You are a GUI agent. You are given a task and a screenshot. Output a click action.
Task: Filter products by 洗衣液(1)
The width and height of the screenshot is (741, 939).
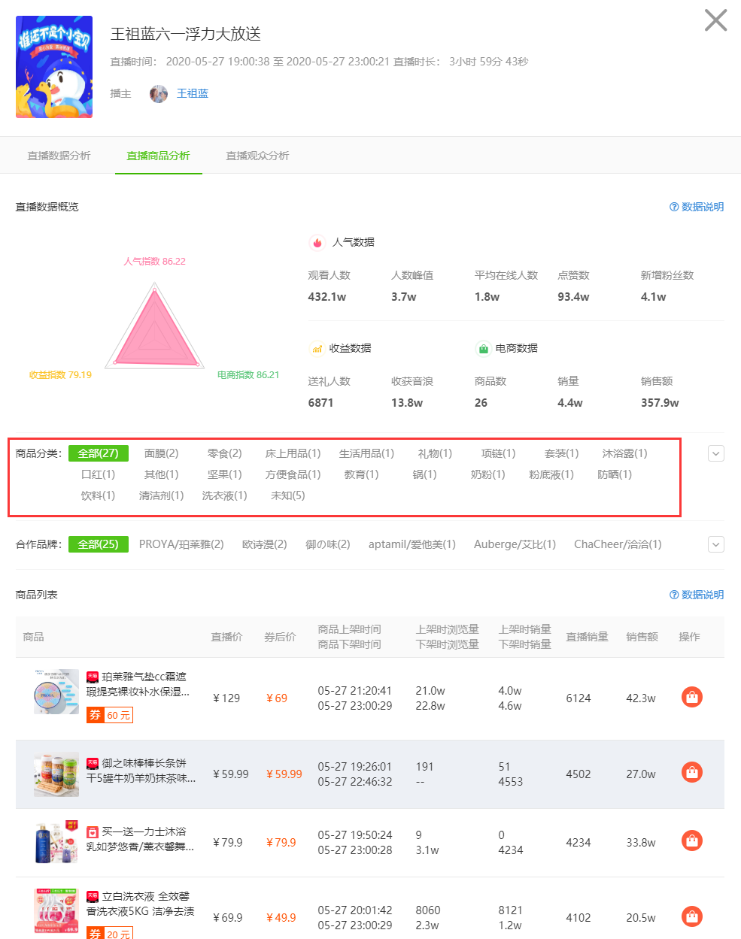(x=225, y=495)
